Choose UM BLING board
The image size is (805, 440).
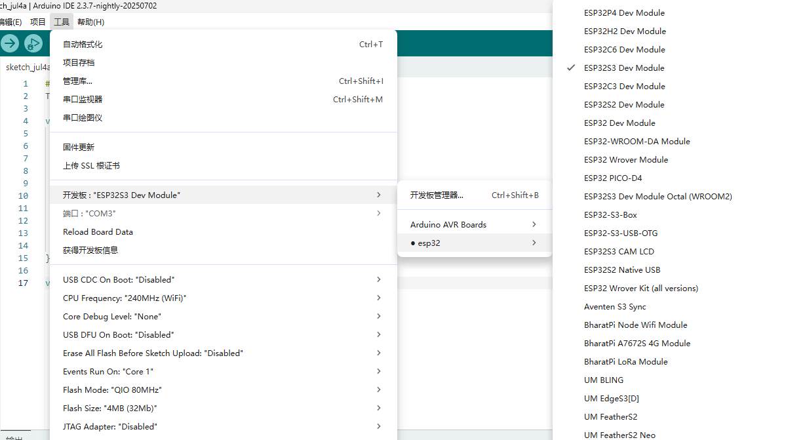pyautogui.click(x=678, y=380)
